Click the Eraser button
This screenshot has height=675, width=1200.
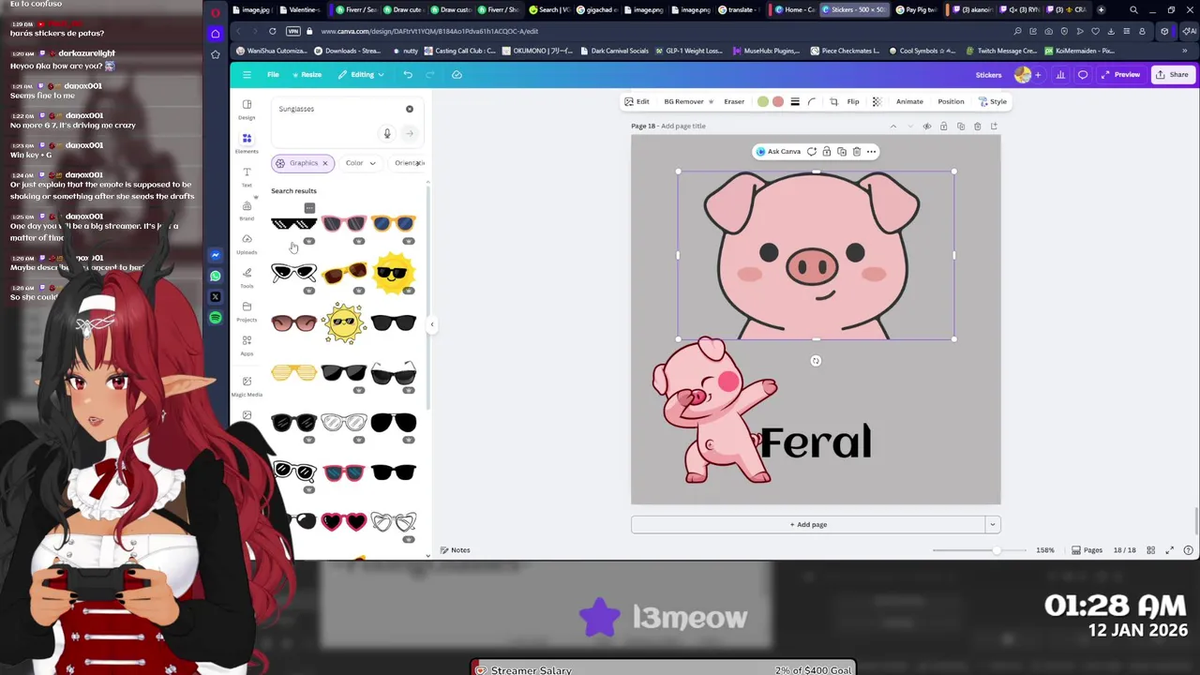point(734,101)
